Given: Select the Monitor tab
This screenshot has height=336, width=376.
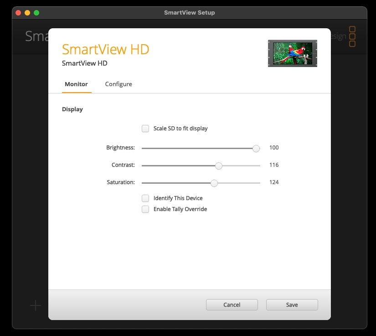Looking at the screenshot, I should [76, 84].
